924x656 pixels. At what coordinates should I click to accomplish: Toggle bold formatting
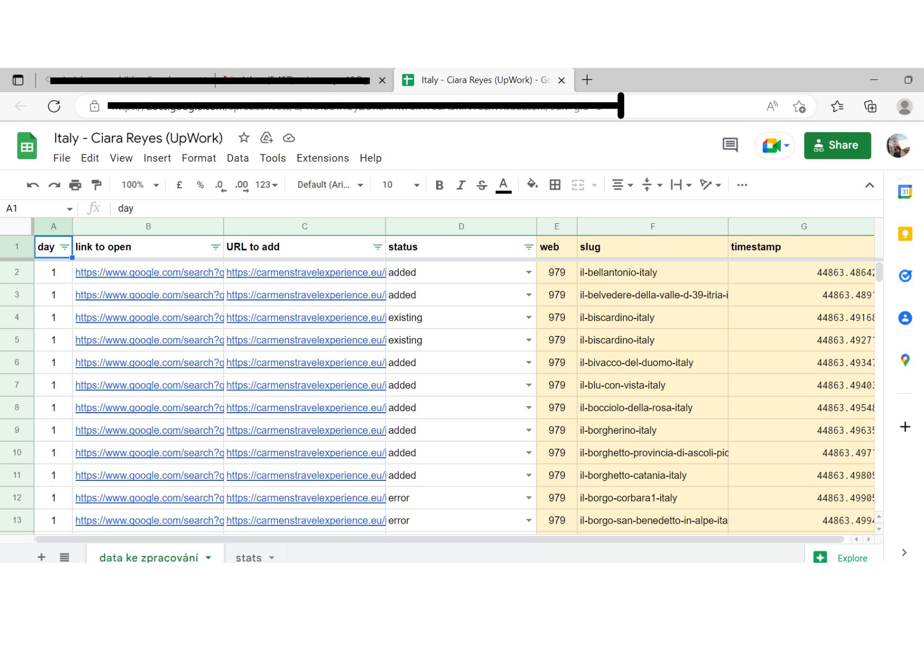439,185
